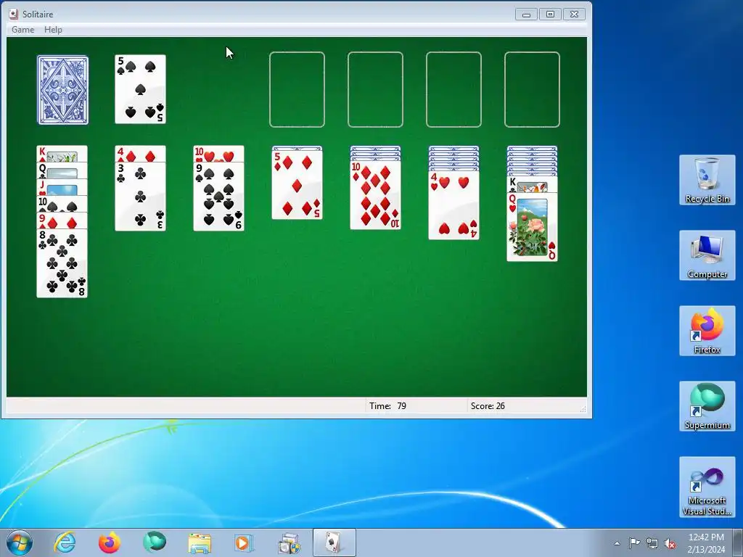The width and height of the screenshot is (743, 557).
Task: Open the Firefox desktop shortcut
Action: coord(707,331)
